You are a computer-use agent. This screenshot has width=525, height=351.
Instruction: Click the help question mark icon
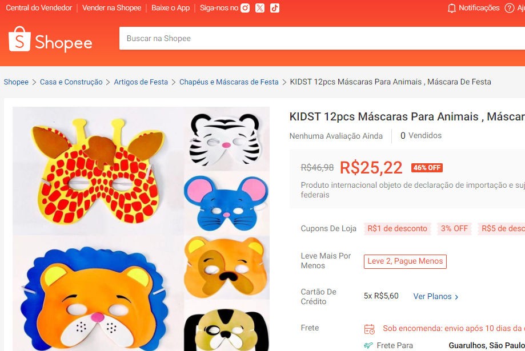pos(510,8)
